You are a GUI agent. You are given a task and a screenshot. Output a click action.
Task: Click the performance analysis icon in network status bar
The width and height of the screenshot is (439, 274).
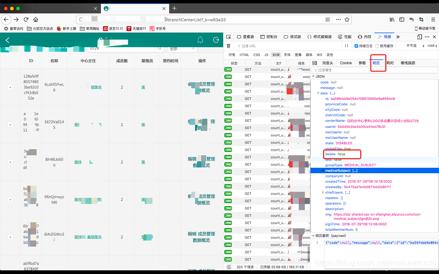[x=229, y=267]
